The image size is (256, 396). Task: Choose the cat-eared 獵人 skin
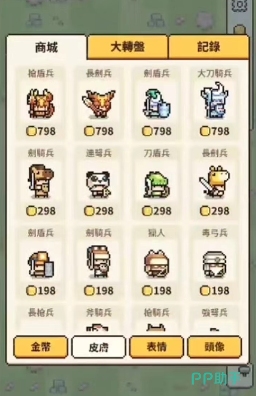[156, 263]
